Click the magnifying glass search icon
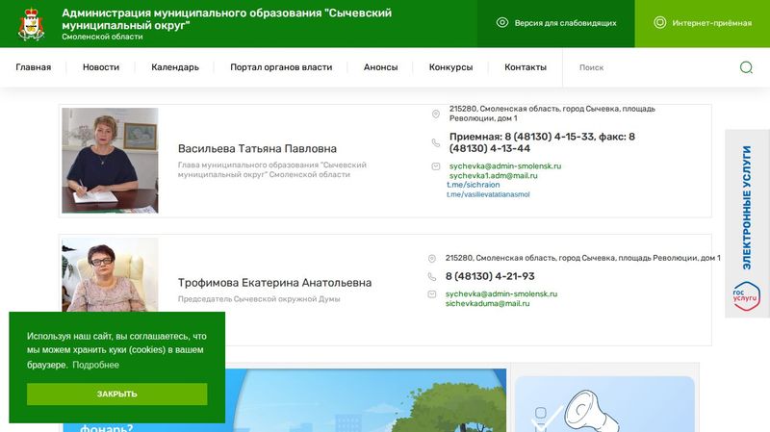770x432 pixels. coord(746,67)
